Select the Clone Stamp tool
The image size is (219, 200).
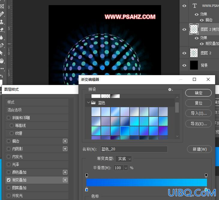[2, 22]
